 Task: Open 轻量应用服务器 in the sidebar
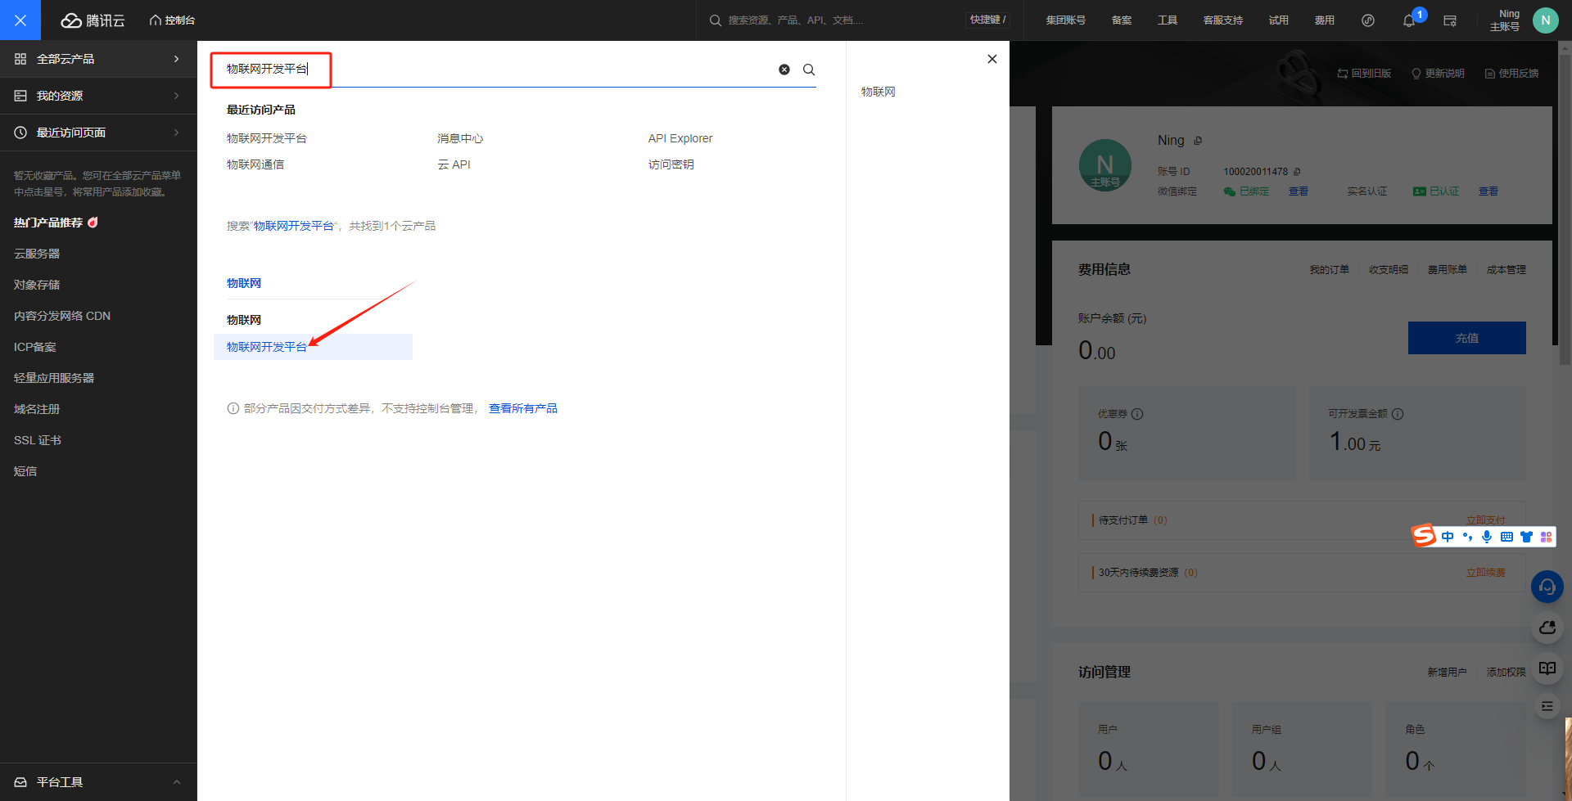point(54,378)
